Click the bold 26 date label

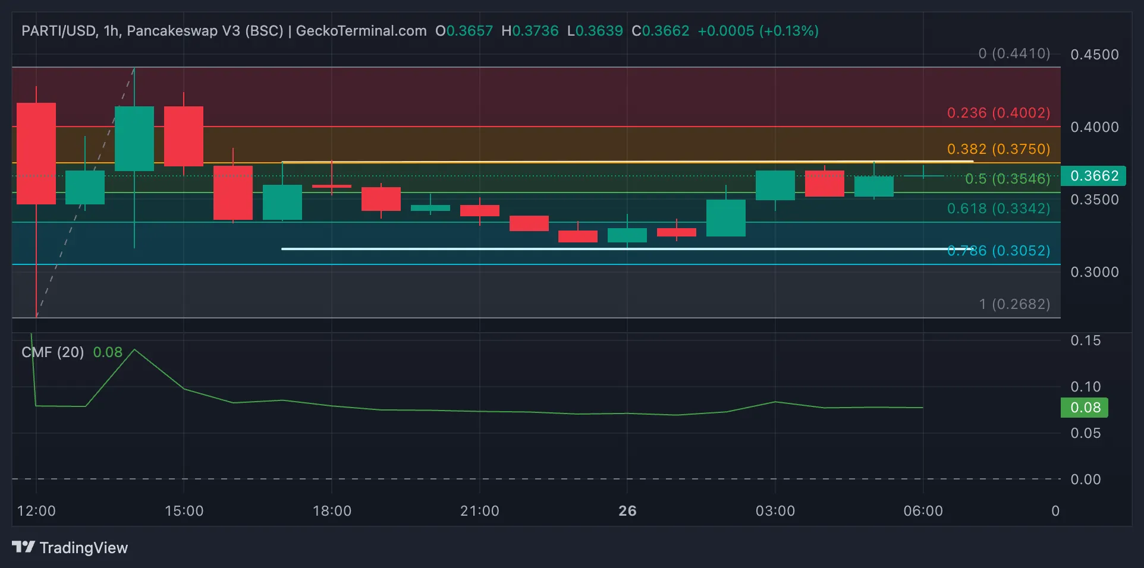(627, 511)
